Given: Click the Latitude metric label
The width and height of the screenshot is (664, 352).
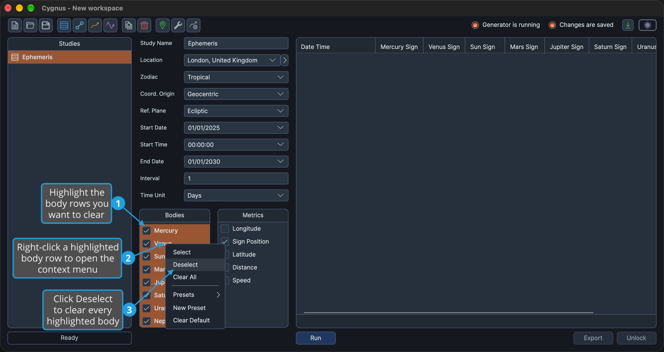Looking at the screenshot, I should tap(244, 255).
